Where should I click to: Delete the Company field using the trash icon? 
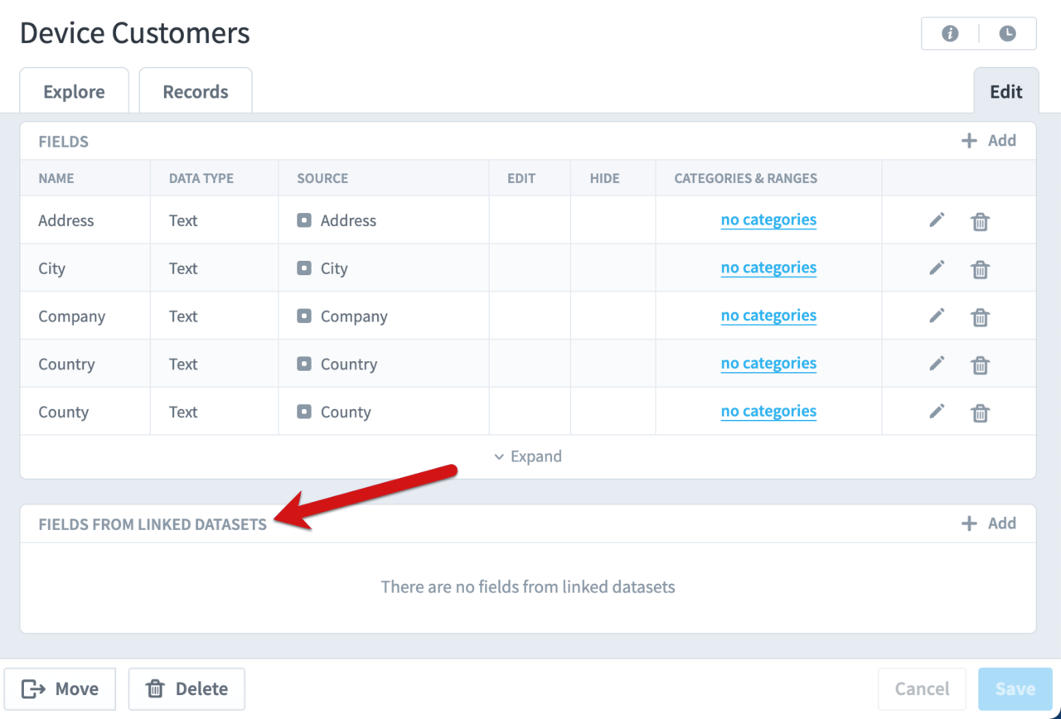coord(980,316)
